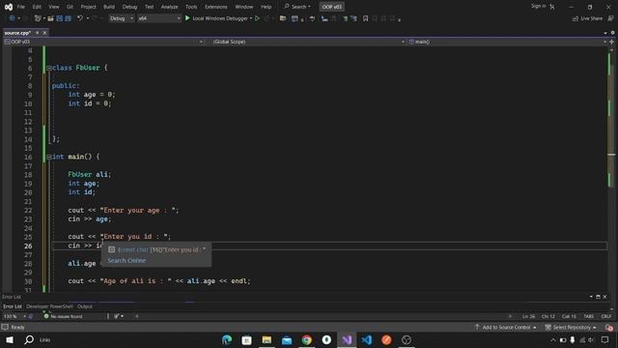
Task: Open the main() member dropdown
Action: [508, 42]
